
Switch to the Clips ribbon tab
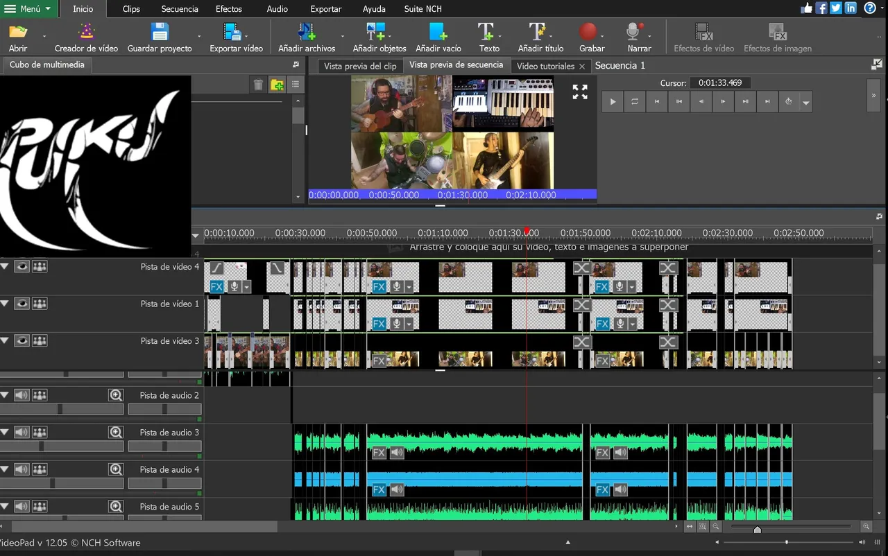click(131, 9)
